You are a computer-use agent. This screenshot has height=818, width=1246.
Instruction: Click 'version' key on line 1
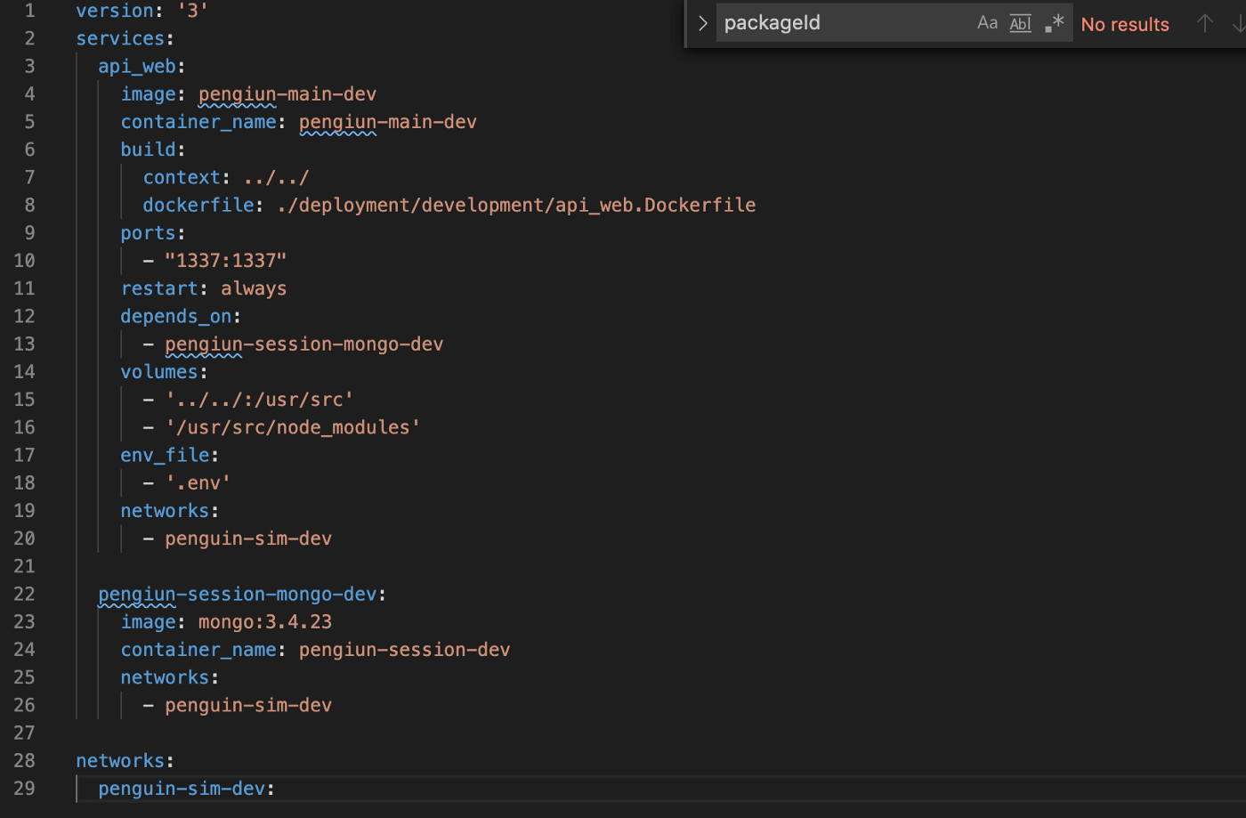click(115, 11)
